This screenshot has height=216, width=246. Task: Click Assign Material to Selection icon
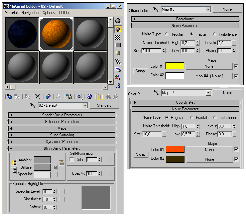coord(28,96)
